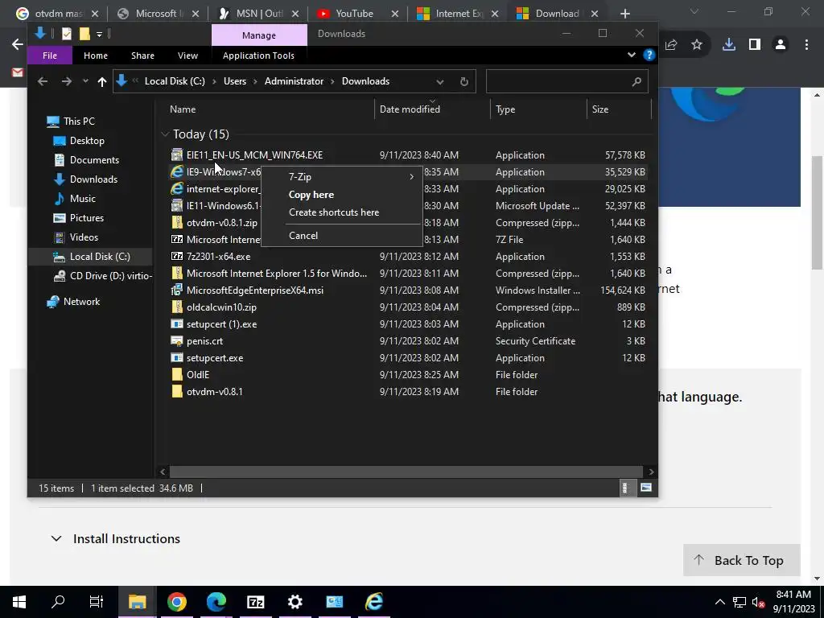Open Chrome new tab plus button
The width and height of the screenshot is (824, 618).
624,14
